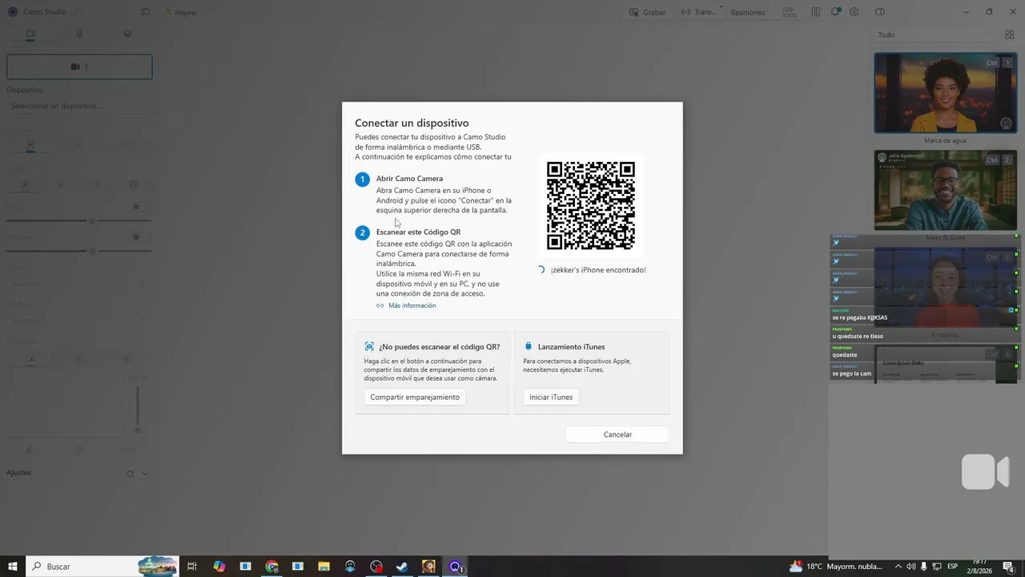Open the settings gear icon in Camo Studio
The height and width of the screenshot is (577, 1025).
(x=854, y=12)
